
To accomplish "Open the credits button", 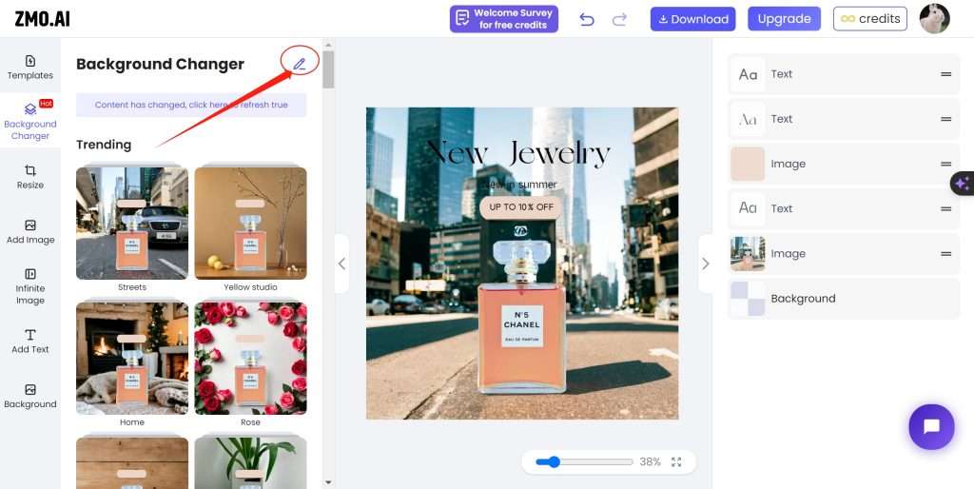I will tap(869, 19).
